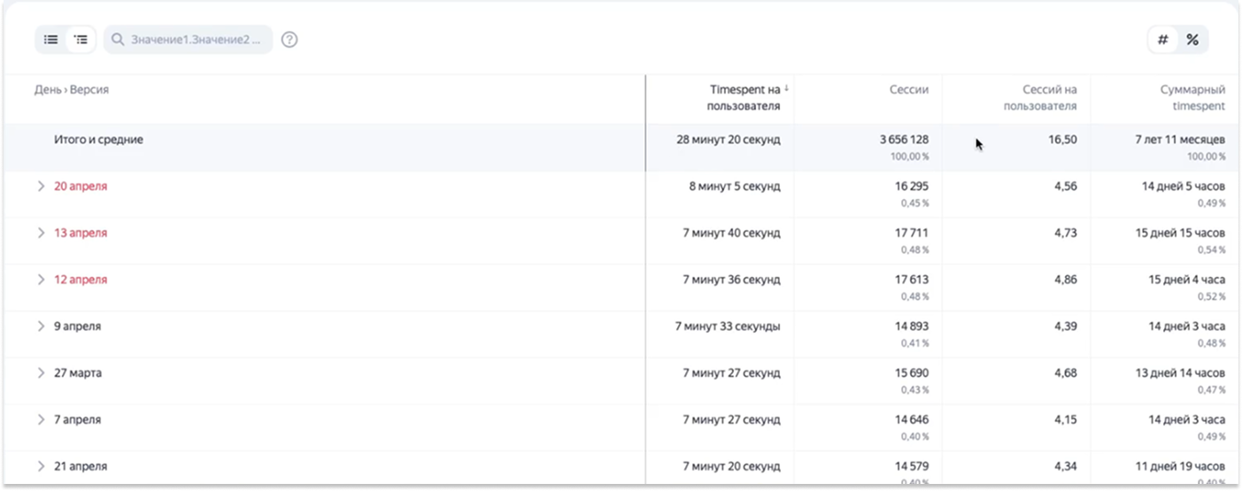
Task: Switch to tree list view icon
Action: tap(81, 40)
